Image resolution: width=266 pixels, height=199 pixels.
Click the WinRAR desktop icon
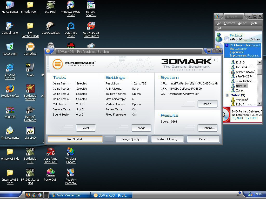click(10, 112)
